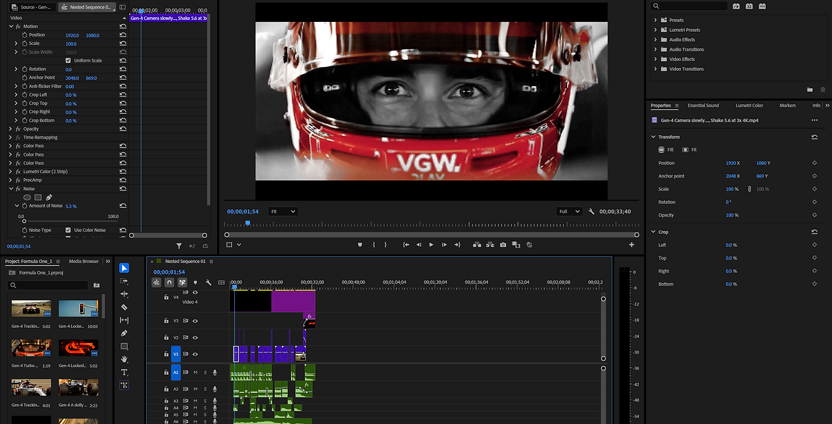Play the sequence in Program Monitor

pyautogui.click(x=432, y=244)
